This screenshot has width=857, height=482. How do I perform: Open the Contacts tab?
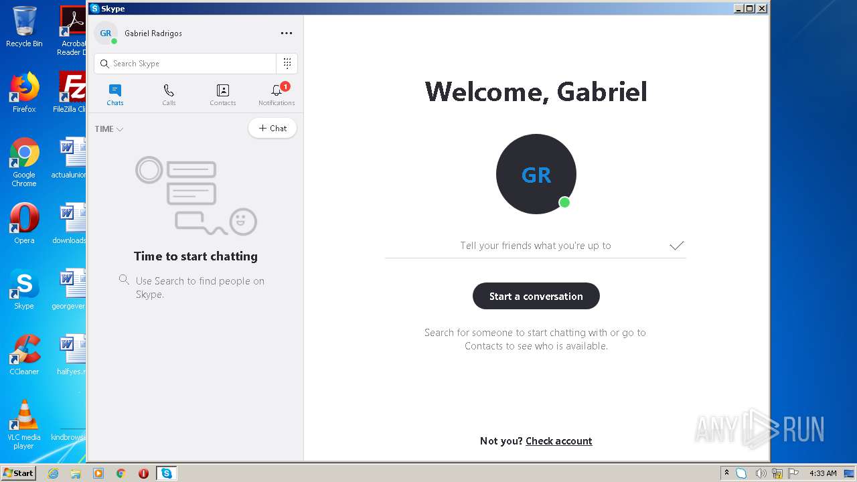(223, 95)
